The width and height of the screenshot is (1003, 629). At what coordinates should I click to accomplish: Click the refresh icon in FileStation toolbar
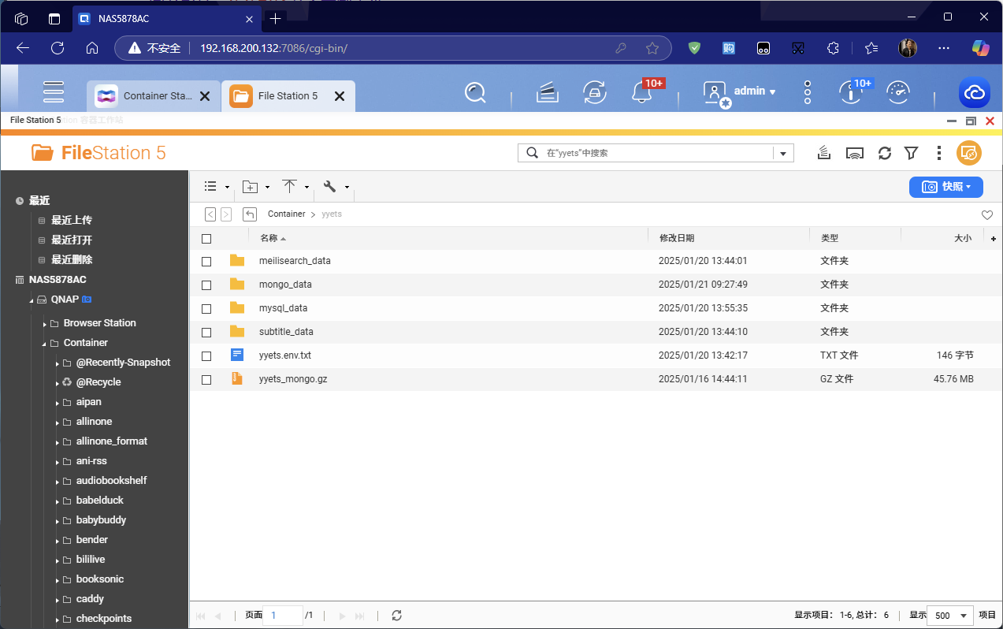click(885, 153)
